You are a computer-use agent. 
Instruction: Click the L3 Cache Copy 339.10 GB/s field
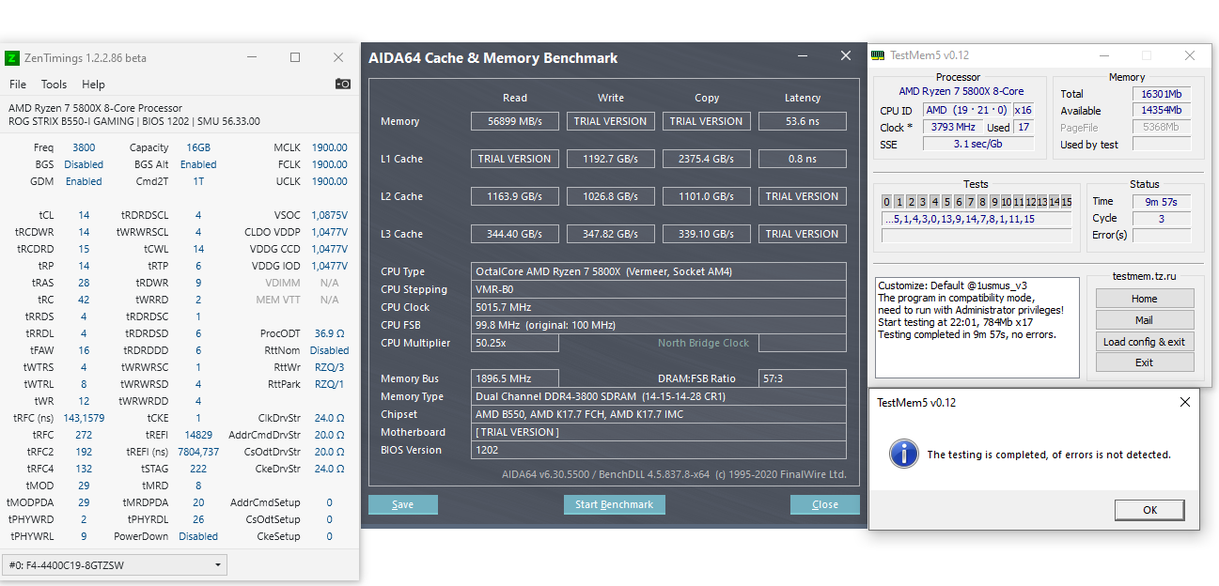707,234
